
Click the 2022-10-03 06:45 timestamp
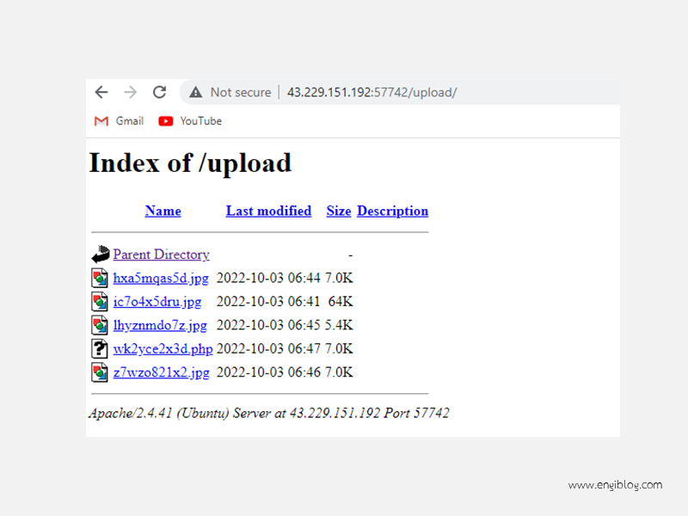(268, 325)
